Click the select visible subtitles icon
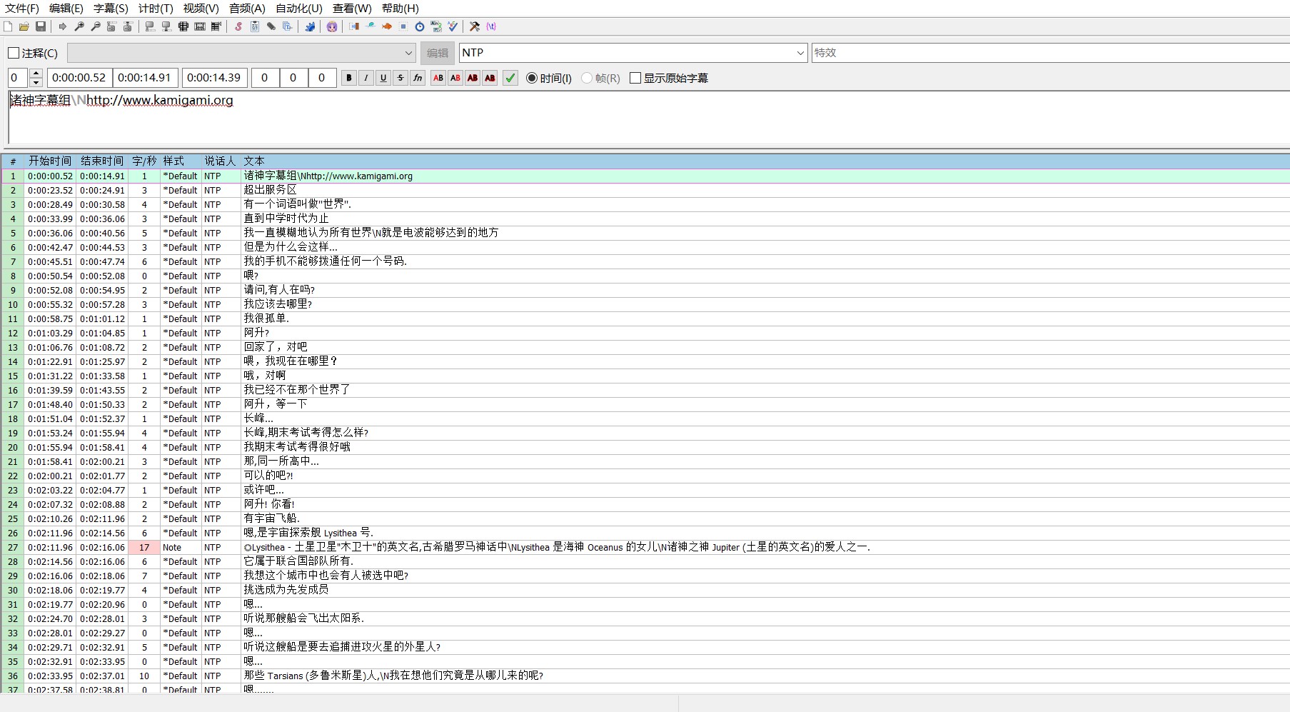Image resolution: width=1290 pixels, height=712 pixels. pyautogui.click(x=183, y=26)
